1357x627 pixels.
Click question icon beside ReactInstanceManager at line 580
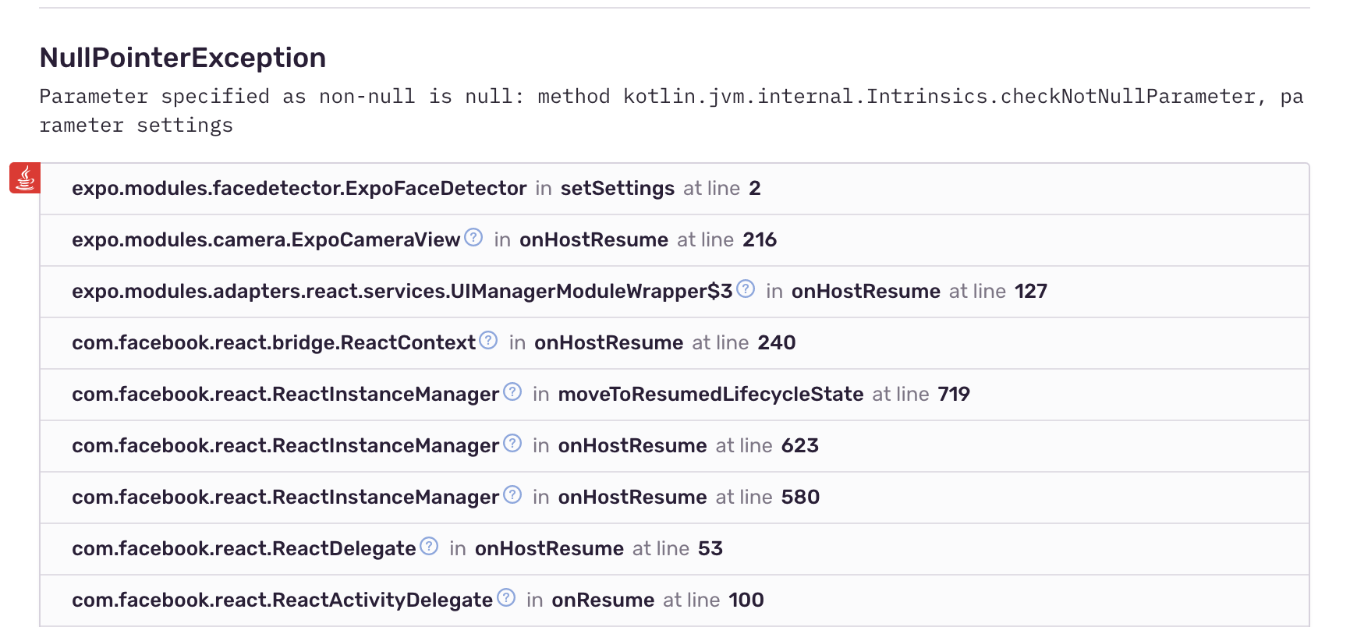512,493
